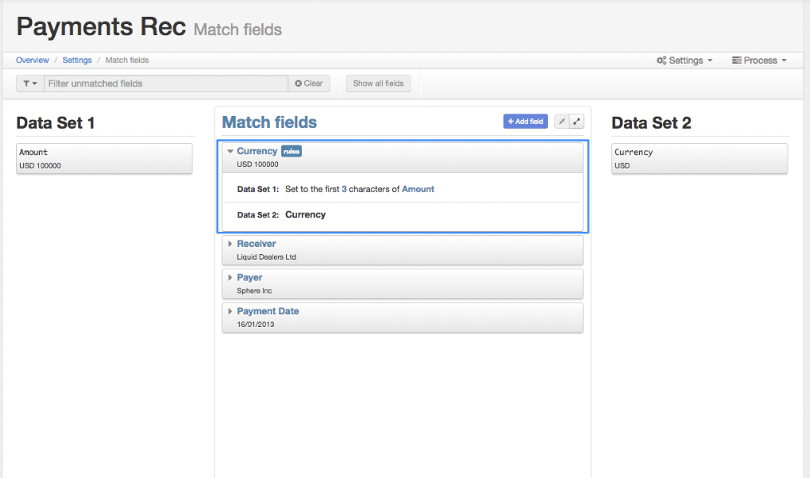Screen dimensions: 810x478
Task: Expand the Receiver match field
Action: (x=230, y=244)
